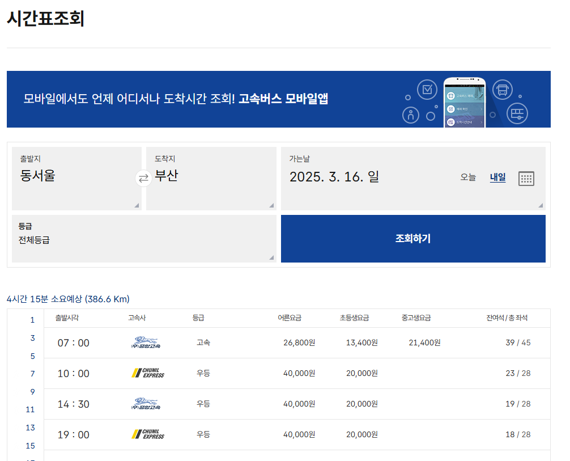The image size is (570, 461).
Task: Click the route sign icon in the banner
Action: click(x=517, y=113)
